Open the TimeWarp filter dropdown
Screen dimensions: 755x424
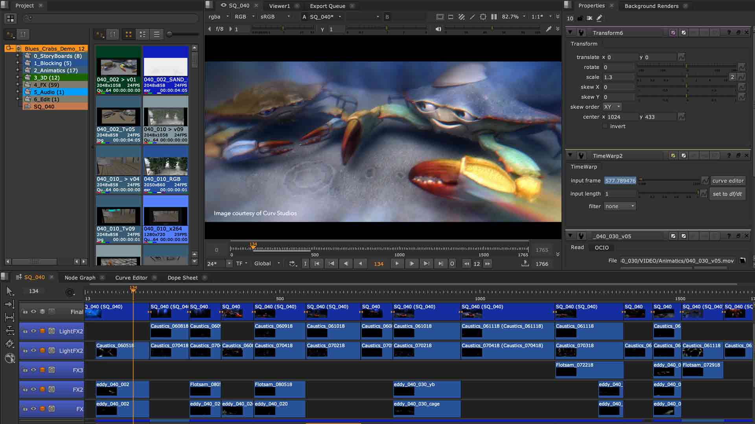tap(620, 207)
